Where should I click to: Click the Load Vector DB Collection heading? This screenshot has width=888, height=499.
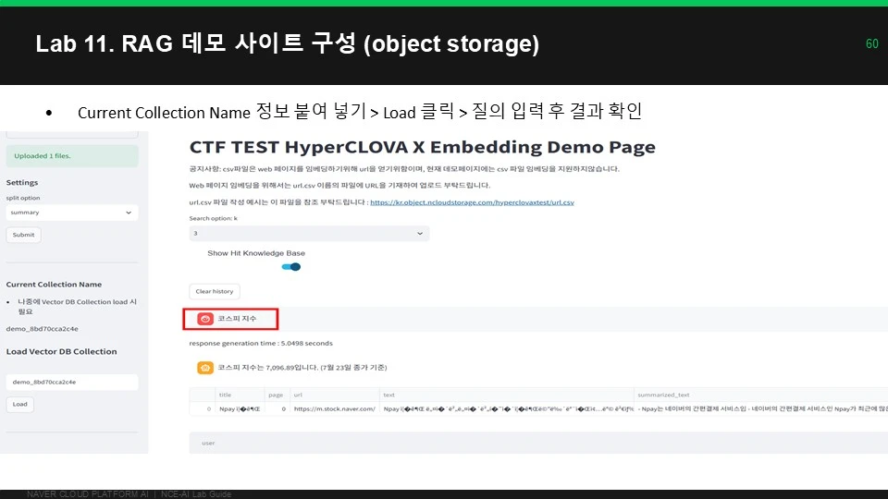[61, 351]
